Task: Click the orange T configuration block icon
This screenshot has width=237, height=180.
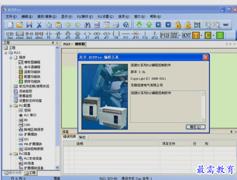Action: tap(196, 35)
